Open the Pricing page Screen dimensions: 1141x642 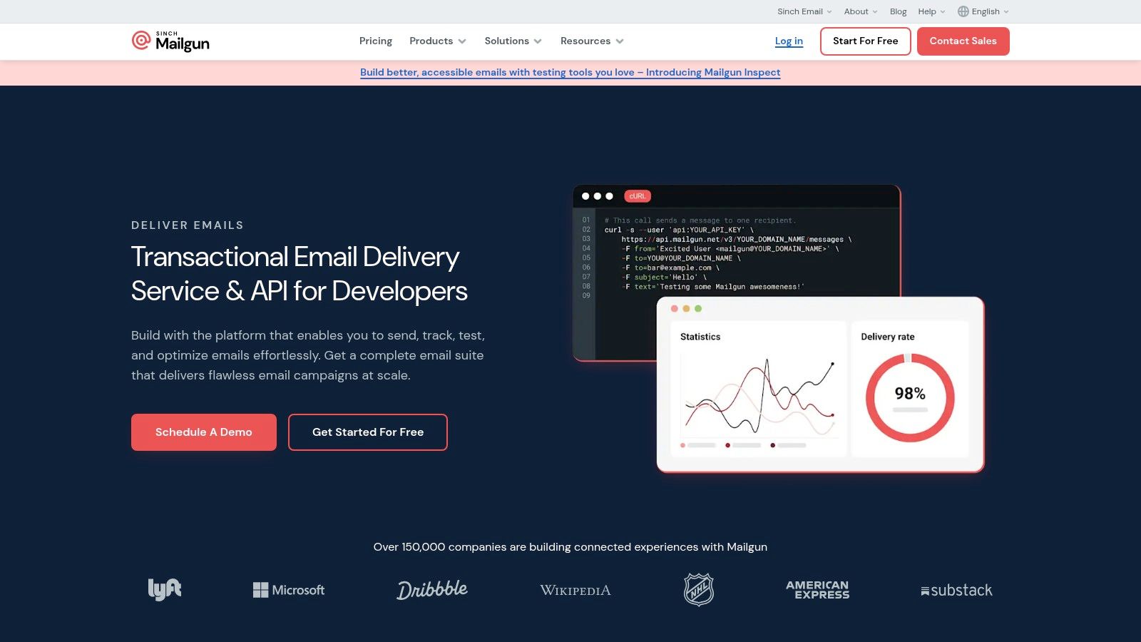376,41
